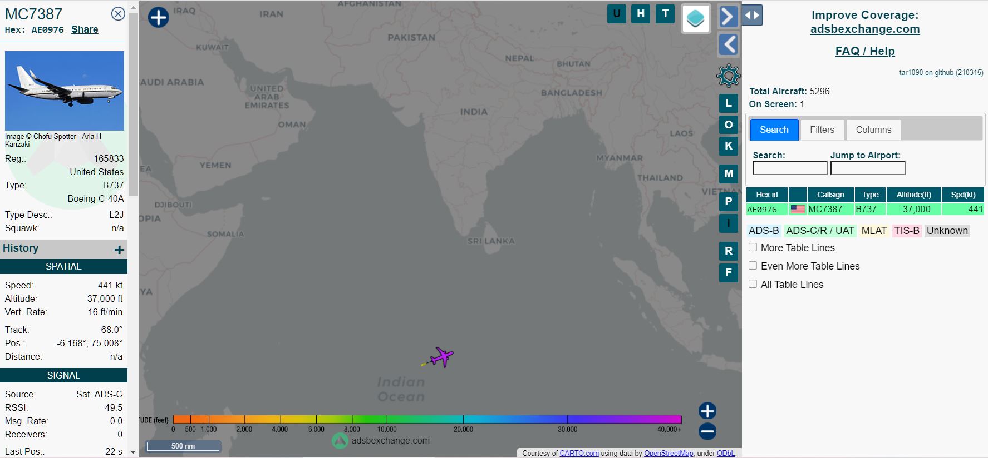Viewport: 988px width, 458px height.
Task: Click the Jump to Airport input field
Action: point(868,168)
